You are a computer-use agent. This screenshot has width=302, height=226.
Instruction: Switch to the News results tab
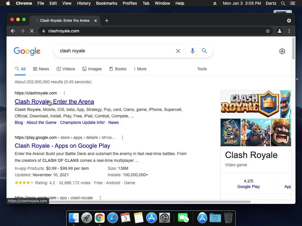tap(41, 69)
